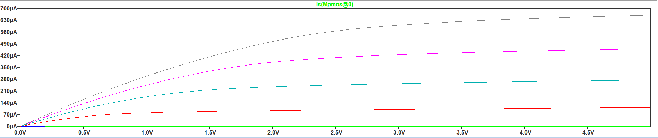Click the 280µA y-axis label
The width and height of the screenshot is (658, 138).
tap(9, 79)
